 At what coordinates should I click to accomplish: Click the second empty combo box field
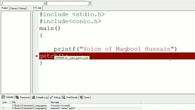(x=68, y=3)
